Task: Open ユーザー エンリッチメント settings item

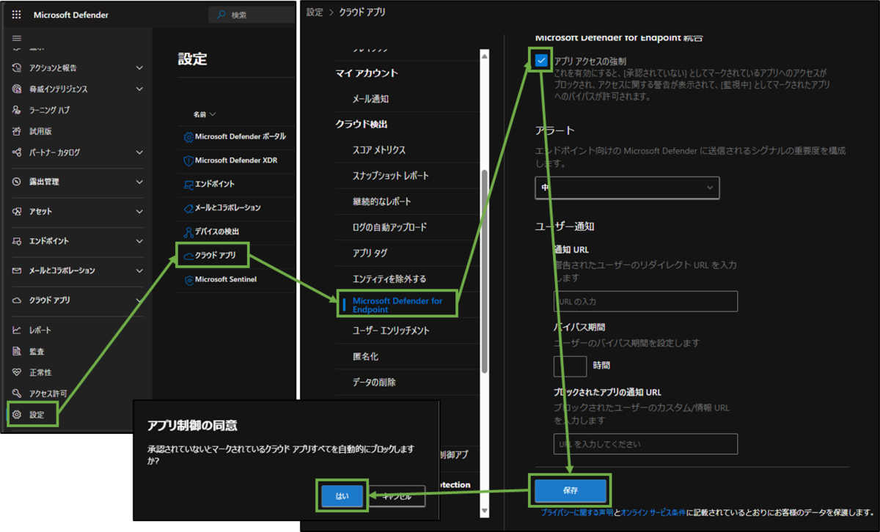Action: click(x=391, y=330)
